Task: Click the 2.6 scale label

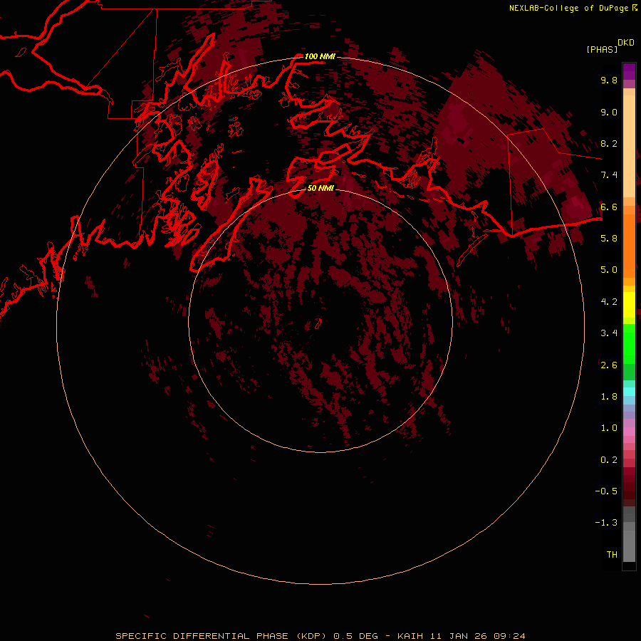Action: point(609,365)
